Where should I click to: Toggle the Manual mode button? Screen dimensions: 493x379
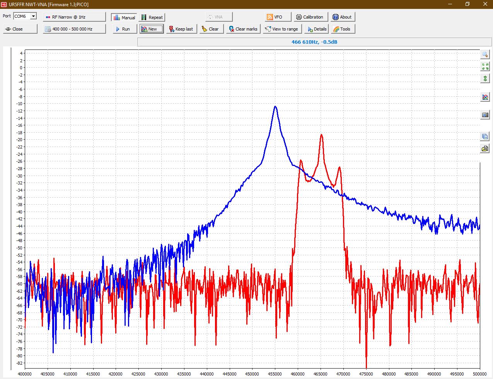[124, 17]
